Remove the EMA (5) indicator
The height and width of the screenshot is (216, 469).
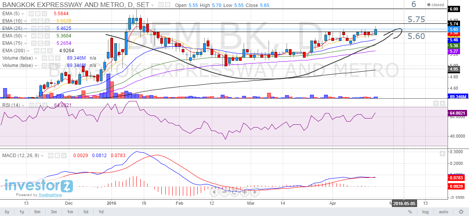point(44,14)
